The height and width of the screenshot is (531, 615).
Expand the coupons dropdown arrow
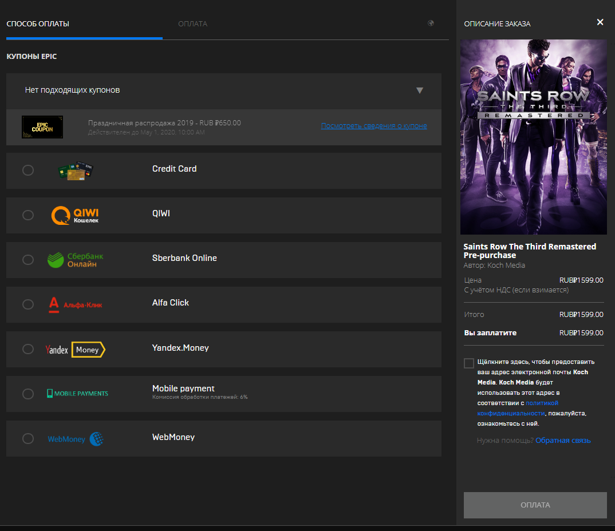point(419,90)
